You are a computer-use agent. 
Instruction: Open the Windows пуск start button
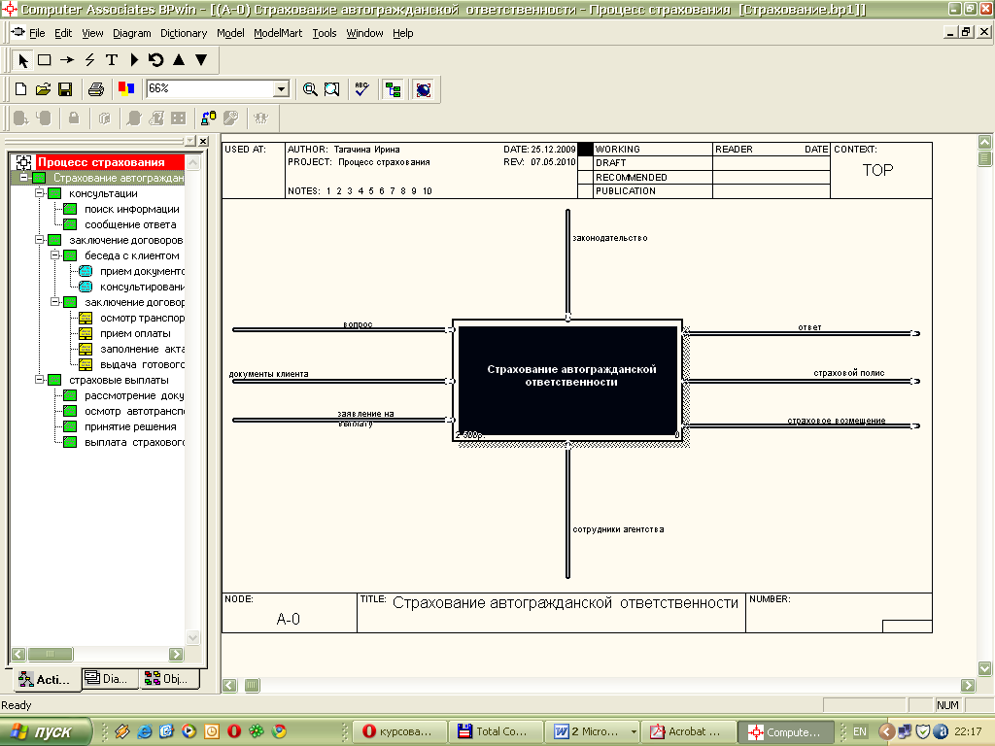pos(45,732)
